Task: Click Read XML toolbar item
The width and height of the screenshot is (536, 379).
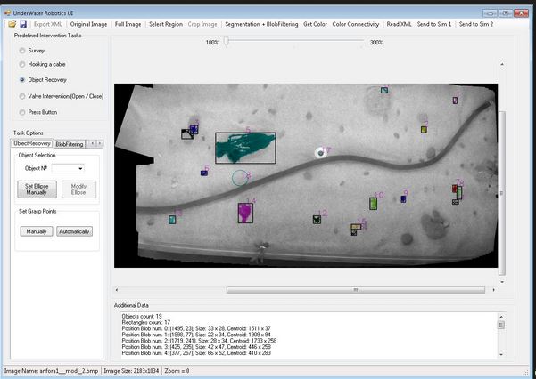Action: (x=401, y=24)
